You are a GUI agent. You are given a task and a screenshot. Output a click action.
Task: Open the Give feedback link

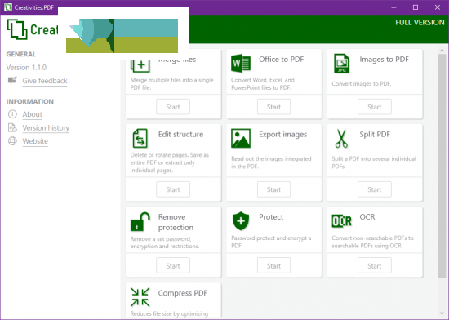tap(45, 81)
